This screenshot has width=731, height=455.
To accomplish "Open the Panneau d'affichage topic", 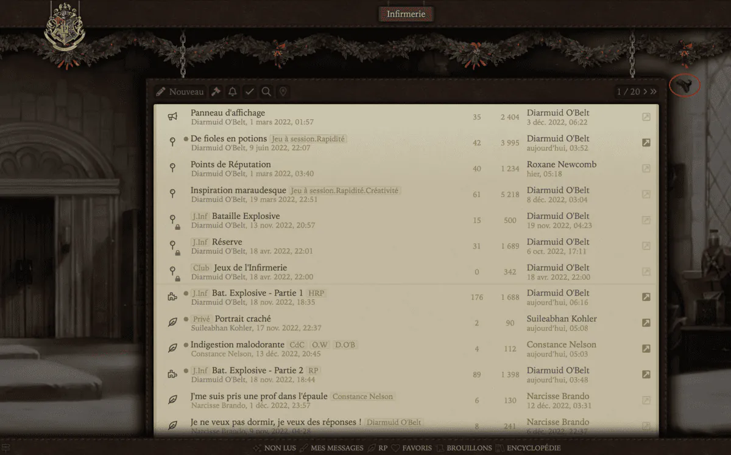I will (x=228, y=113).
